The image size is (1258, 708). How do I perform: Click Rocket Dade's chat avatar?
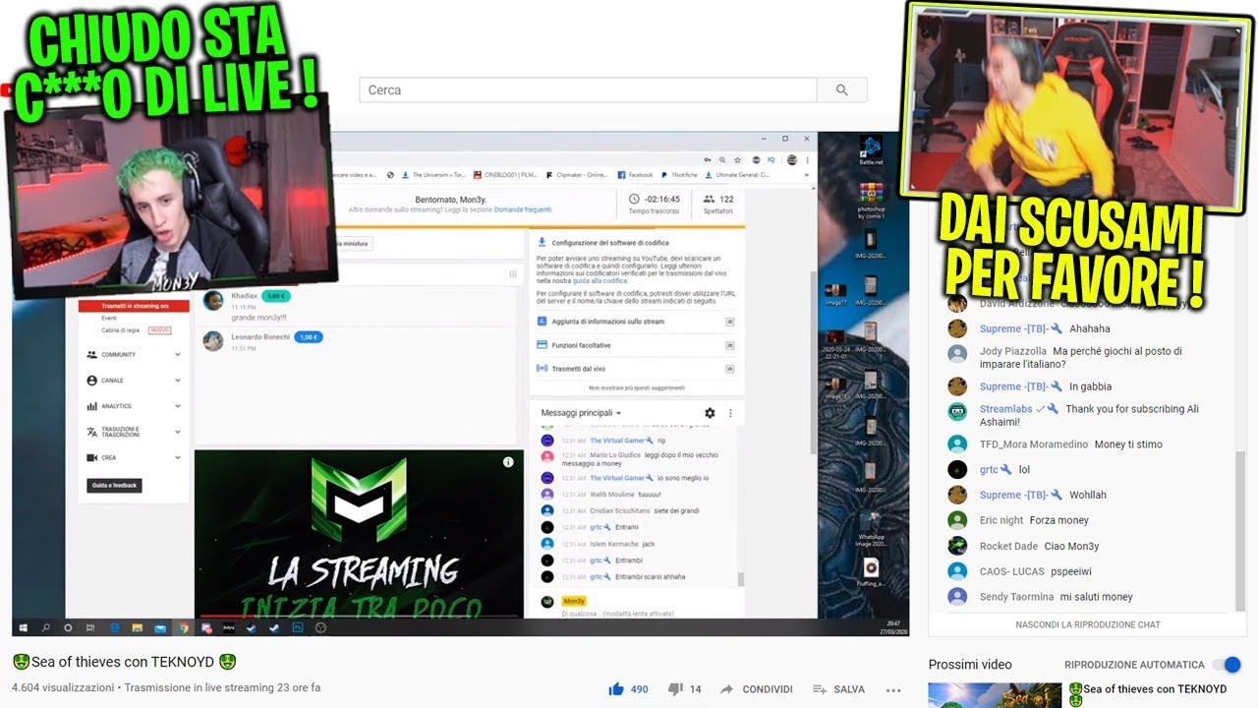[x=957, y=546]
